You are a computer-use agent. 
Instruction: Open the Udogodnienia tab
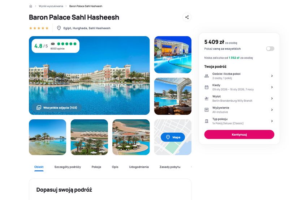click(x=139, y=167)
